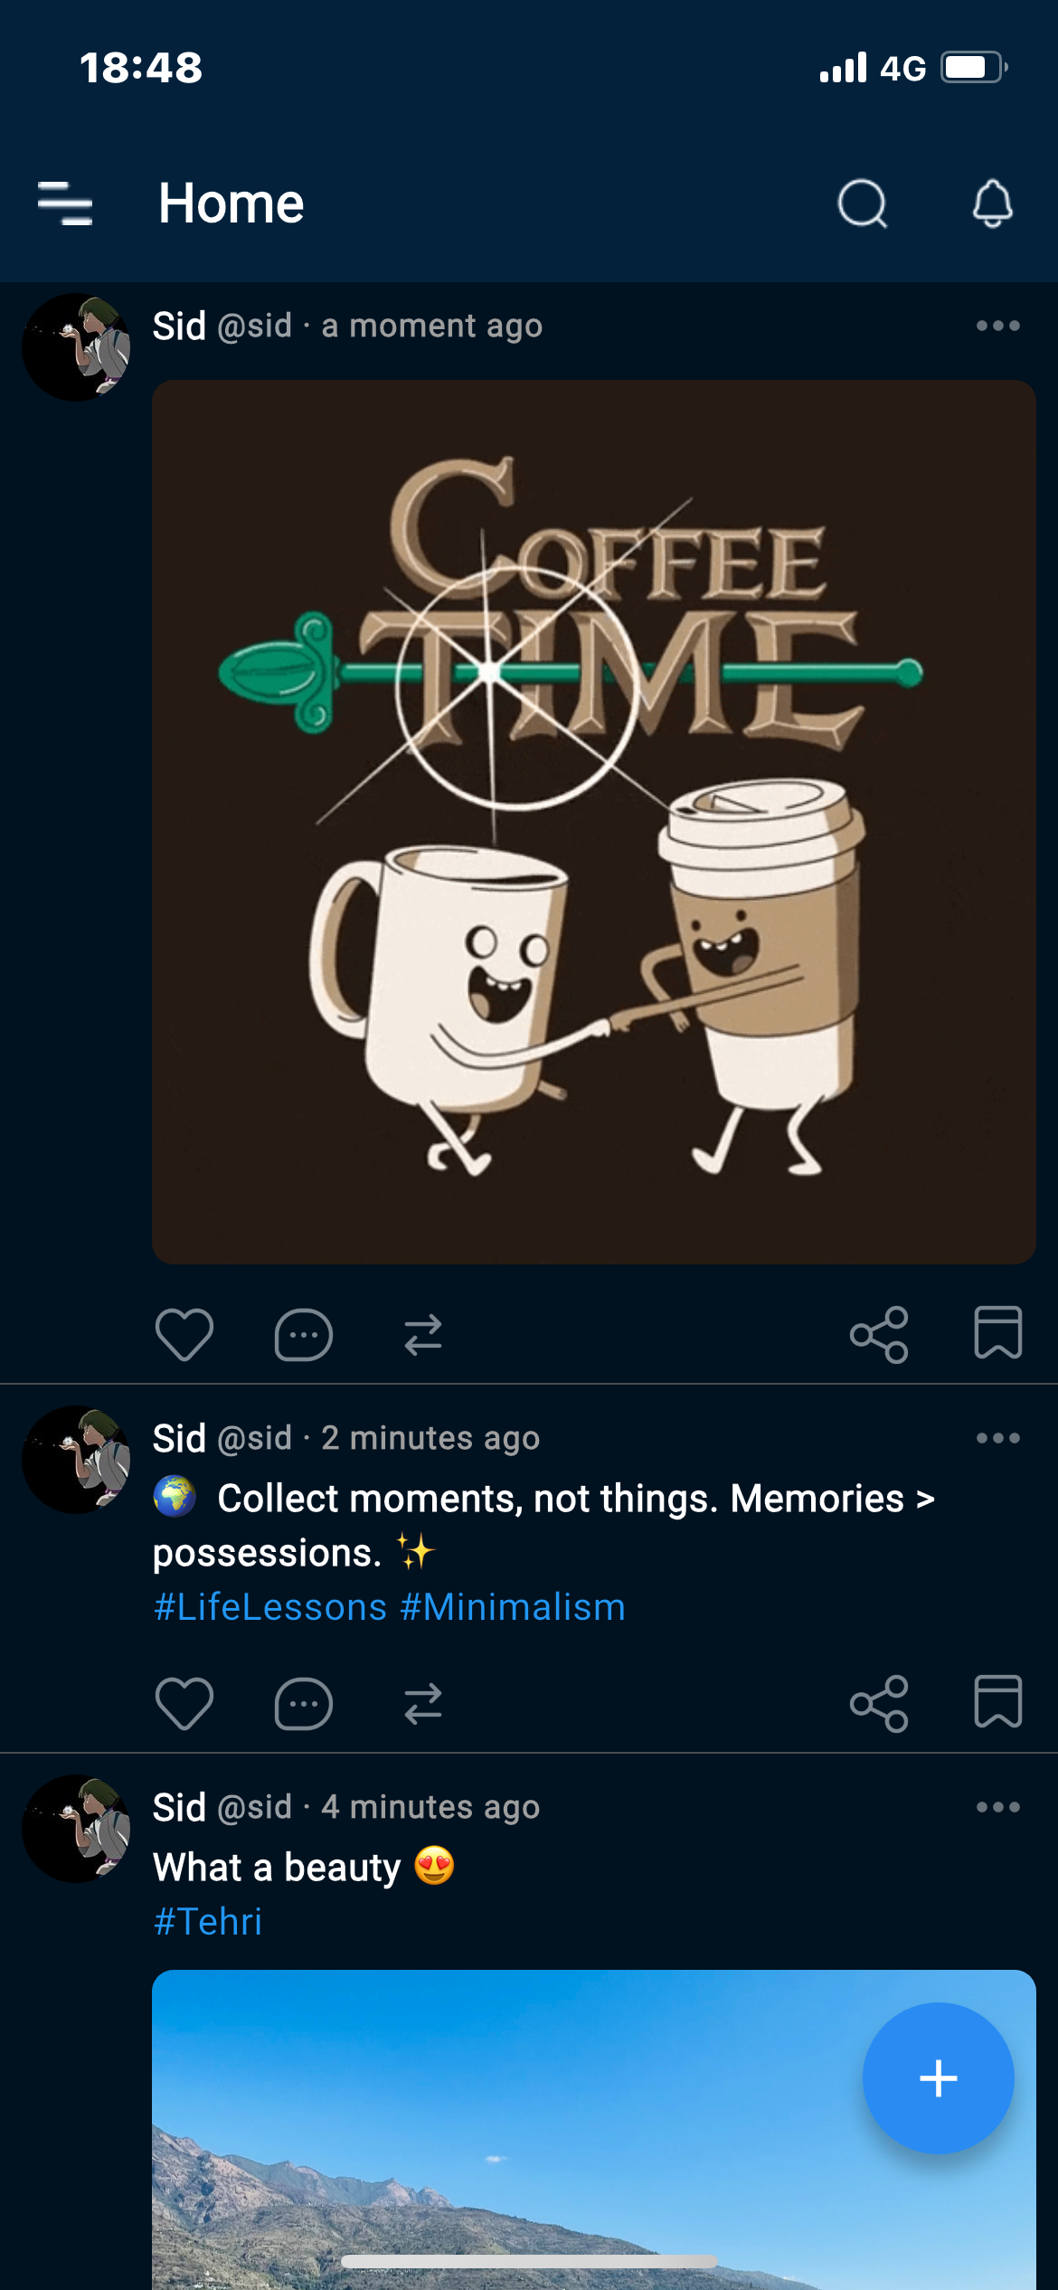This screenshot has width=1058, height=2290.
Task: Comment on the Coffee Time post
Action: (x=304, y=1334)
